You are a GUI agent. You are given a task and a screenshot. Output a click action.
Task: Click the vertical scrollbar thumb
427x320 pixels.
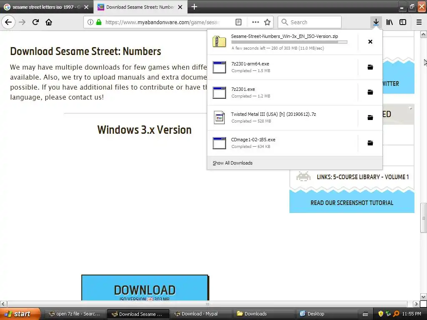click(423, 218)
